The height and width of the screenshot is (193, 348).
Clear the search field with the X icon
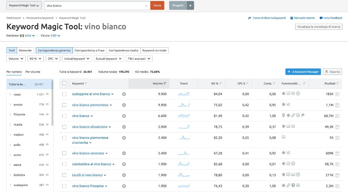(146, 6)
